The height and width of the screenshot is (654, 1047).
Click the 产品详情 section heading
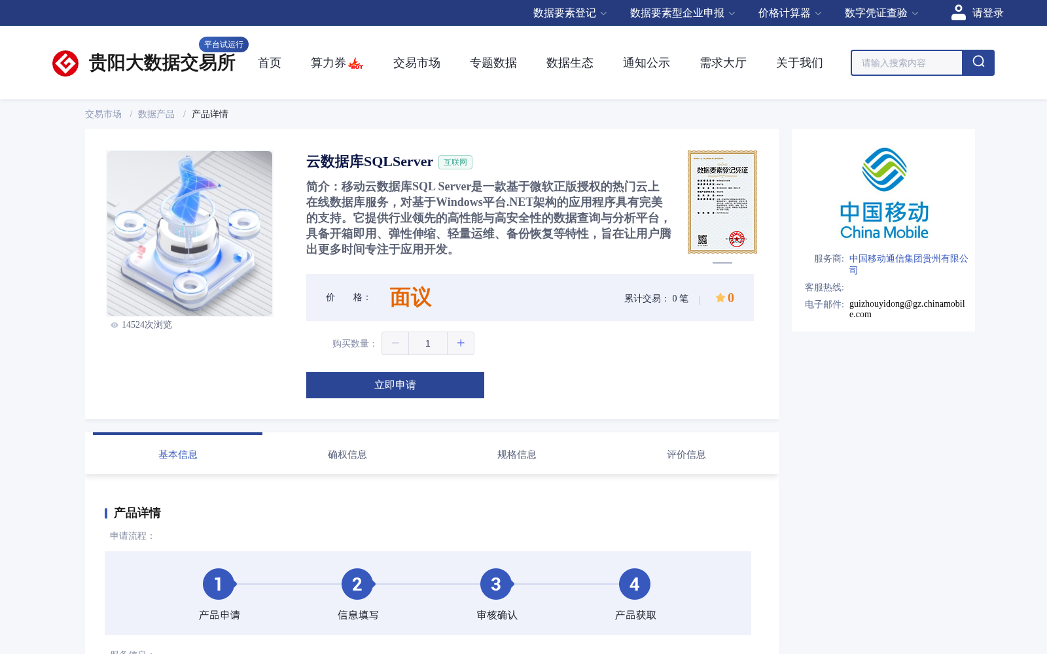pos(137,513)
